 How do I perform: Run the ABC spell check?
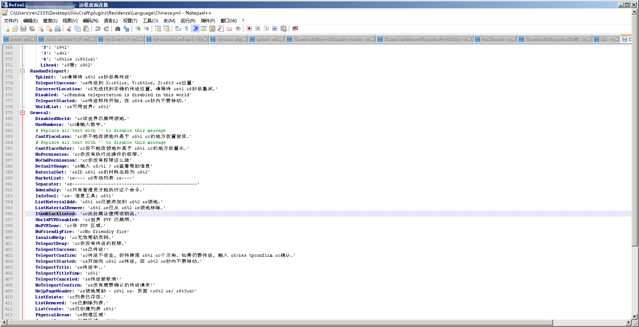click(295, 28)
